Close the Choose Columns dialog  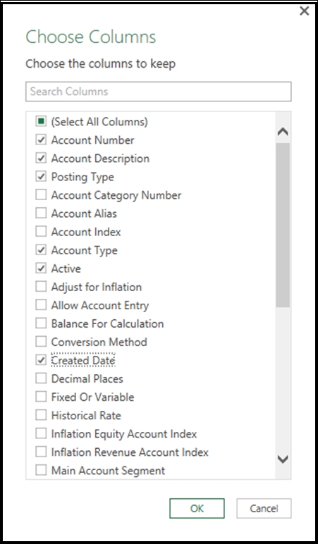(x=304, y=11)
